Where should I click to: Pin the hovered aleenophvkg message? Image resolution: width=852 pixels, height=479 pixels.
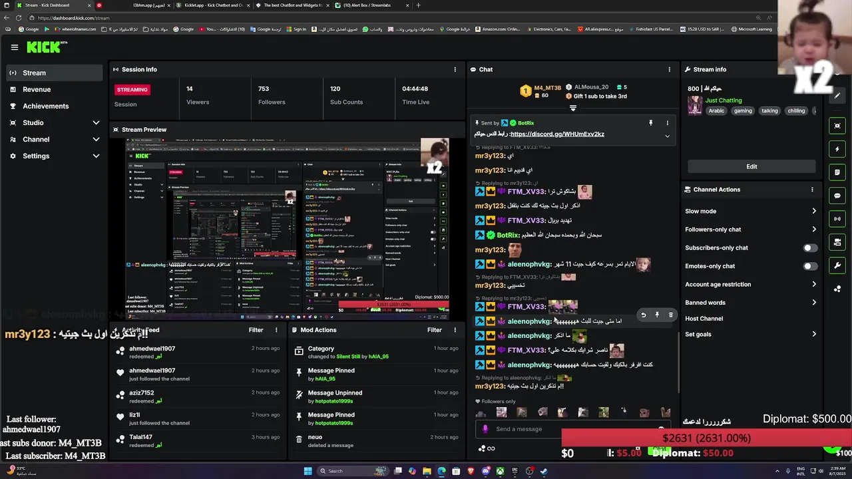point(657,315)
